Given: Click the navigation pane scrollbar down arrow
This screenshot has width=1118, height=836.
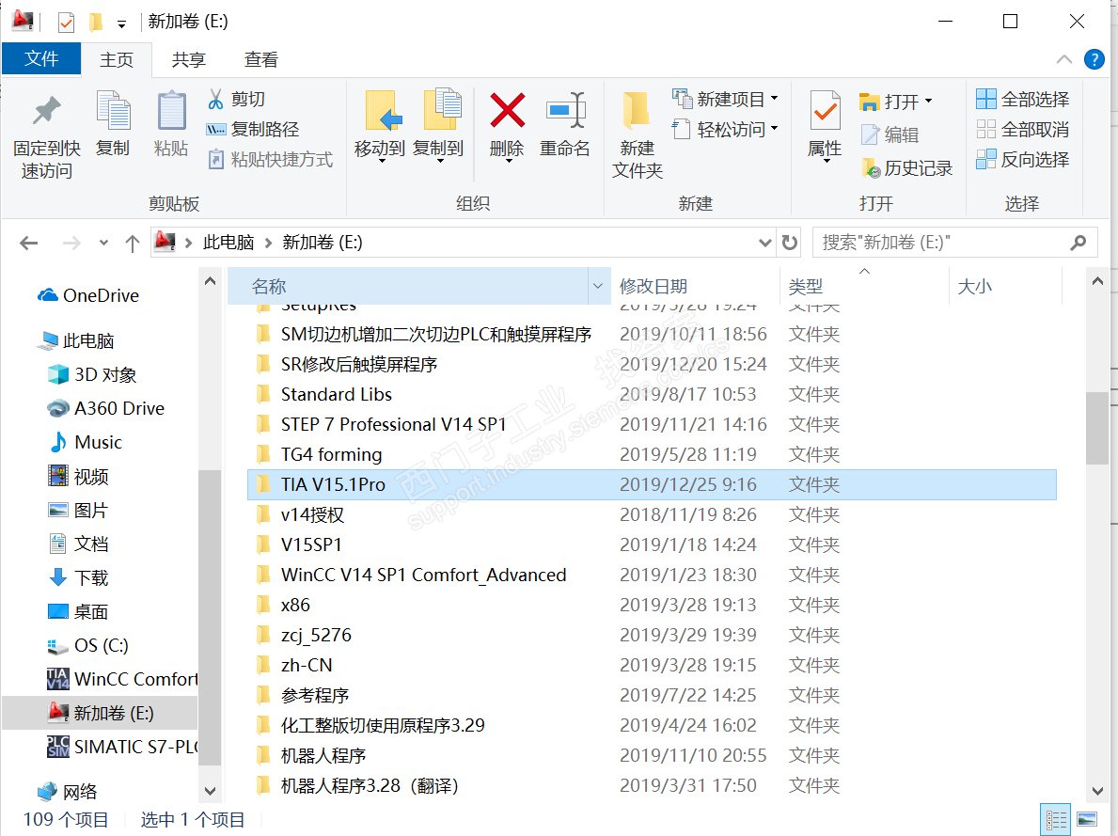Looking at the screenshot, I should [x=210, y=790].
